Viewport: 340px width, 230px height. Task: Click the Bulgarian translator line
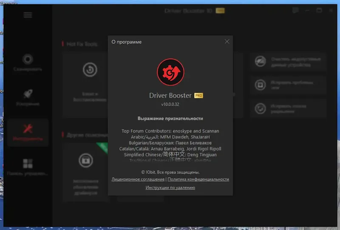click(x=170, y=143)
